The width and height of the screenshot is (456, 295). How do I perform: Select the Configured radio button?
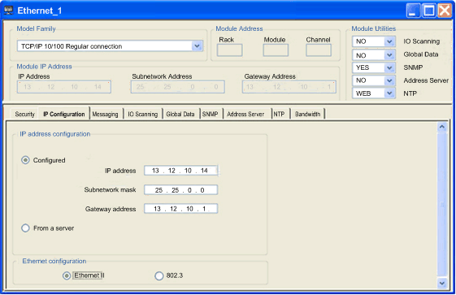click(25, 160)
